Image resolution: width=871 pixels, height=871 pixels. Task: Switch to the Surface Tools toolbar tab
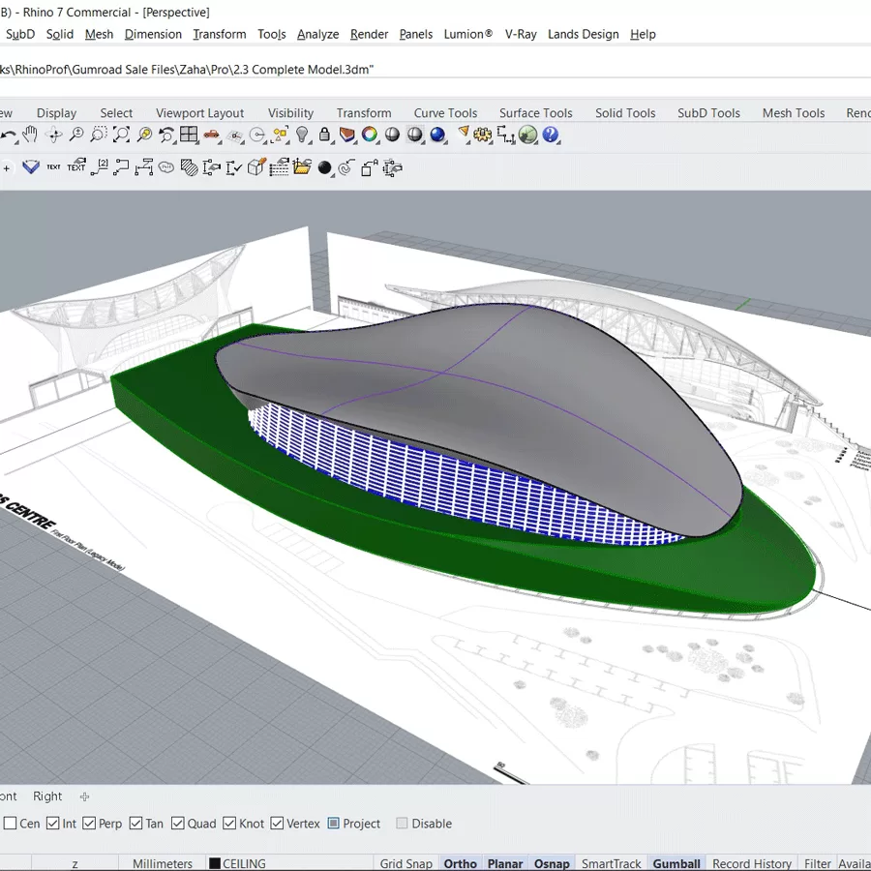click(x=535, y=113)
